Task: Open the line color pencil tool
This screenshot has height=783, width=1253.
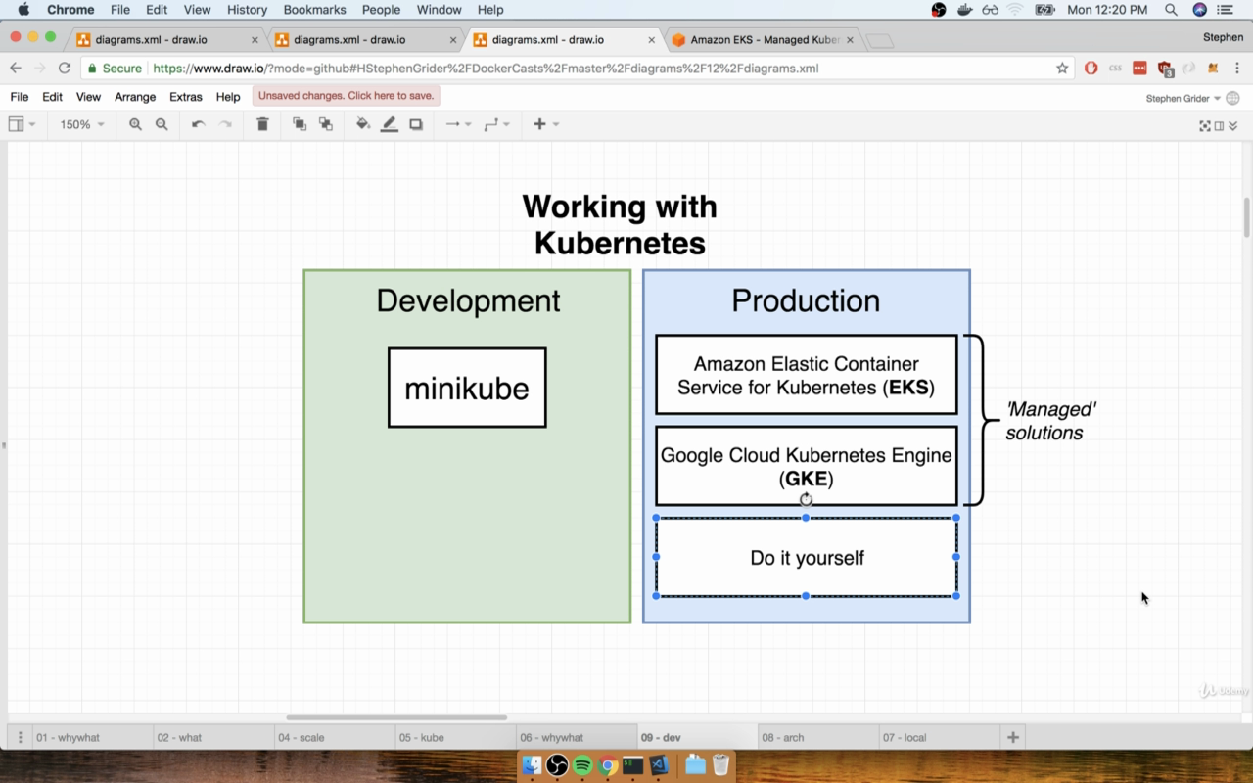Action: 390,124
